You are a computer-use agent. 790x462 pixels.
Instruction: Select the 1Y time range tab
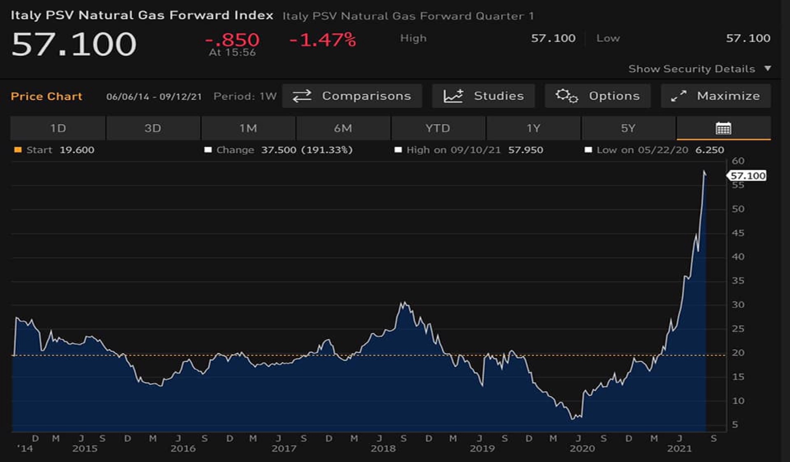tap(533, 128)
